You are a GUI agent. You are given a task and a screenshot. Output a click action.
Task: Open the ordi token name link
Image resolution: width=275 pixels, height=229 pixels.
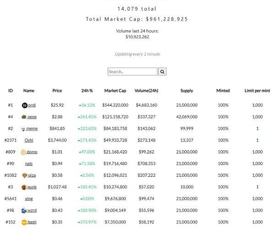coord(32,105)
